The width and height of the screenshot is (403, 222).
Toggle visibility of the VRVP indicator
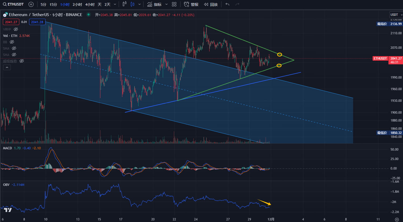[16, 29]
